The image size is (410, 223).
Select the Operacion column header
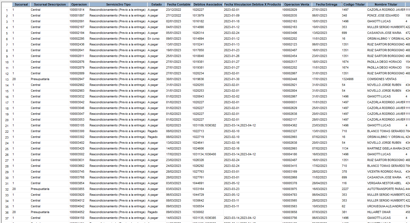(79, 5)
